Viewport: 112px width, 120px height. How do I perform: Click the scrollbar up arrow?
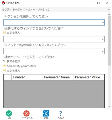tap(109, 14)
